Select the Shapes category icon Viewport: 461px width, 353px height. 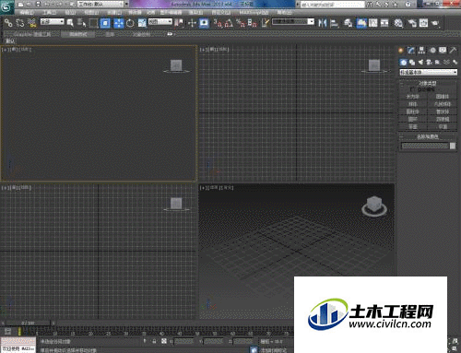click(412, 63)
